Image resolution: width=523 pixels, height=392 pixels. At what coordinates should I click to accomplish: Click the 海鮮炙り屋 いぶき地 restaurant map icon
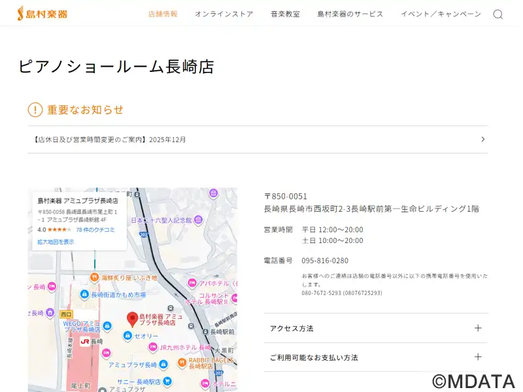pyautogui.click(x=93, y=278)
